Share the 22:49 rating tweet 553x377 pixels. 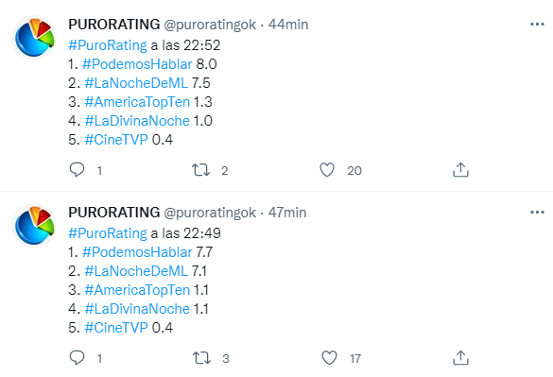click(460, 357)
